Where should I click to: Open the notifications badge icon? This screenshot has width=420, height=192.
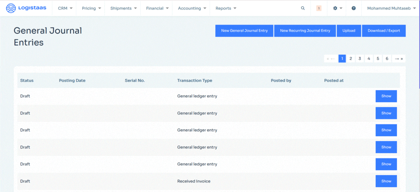pos(319,8)
